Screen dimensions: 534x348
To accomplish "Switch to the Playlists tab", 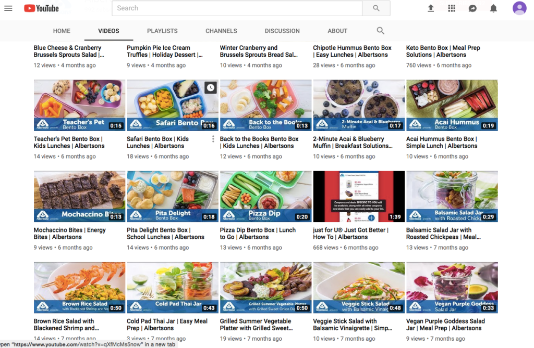I will click(162, 31).
